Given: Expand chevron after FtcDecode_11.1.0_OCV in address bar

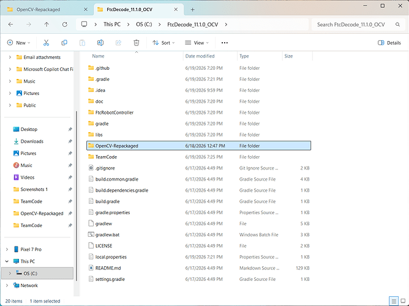Looking at the screenshot, I should click(226, 24).
